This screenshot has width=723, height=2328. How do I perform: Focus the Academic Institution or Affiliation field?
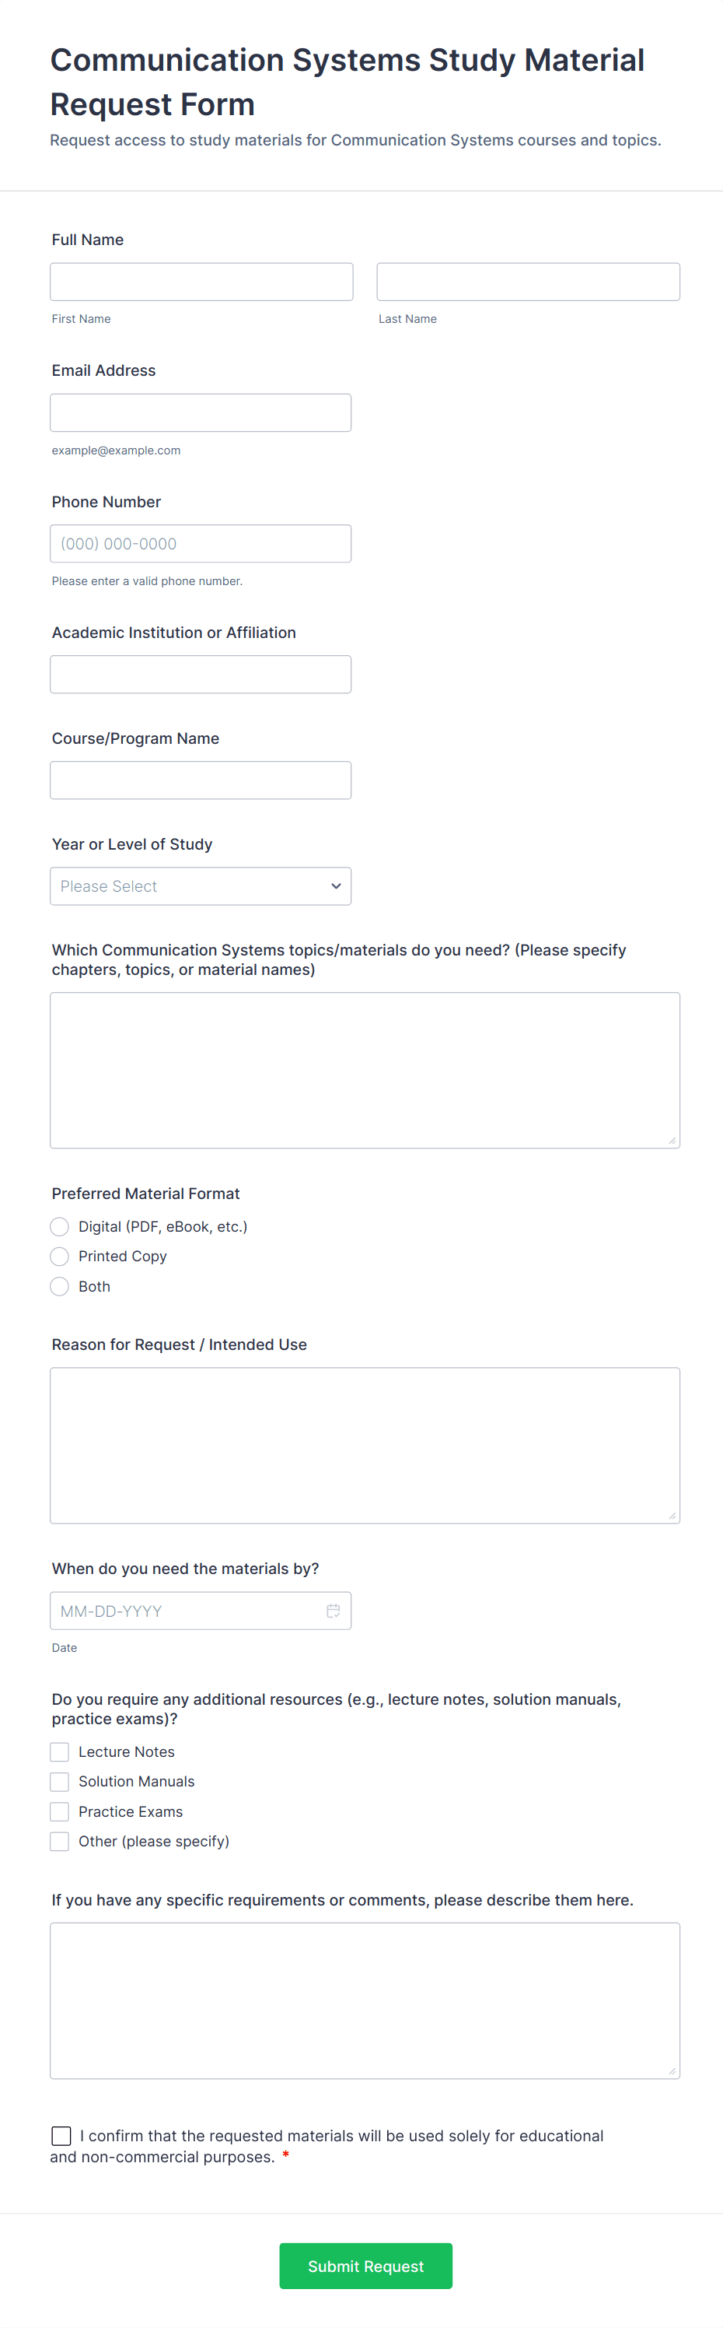click(201, 674)
